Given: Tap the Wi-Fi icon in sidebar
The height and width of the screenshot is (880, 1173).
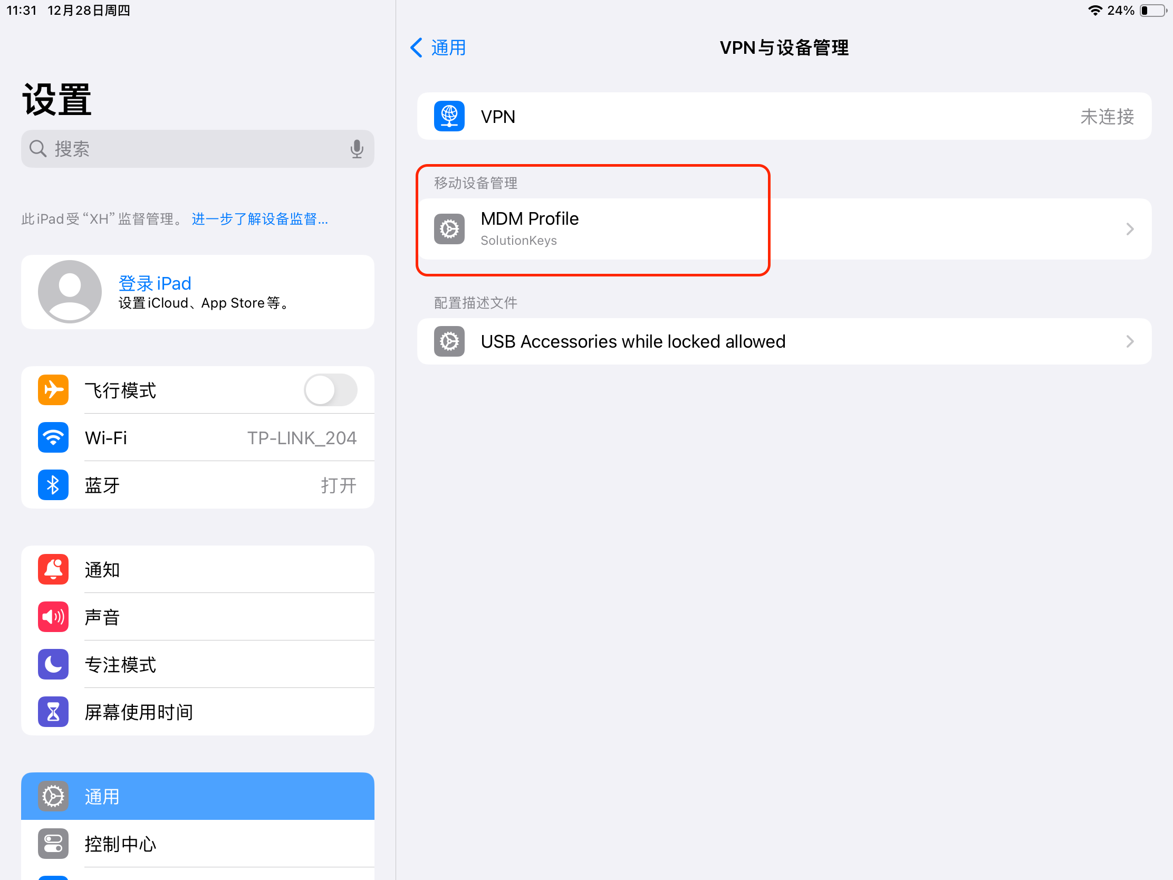Looking at the screenshot, I should click(53, 437).
